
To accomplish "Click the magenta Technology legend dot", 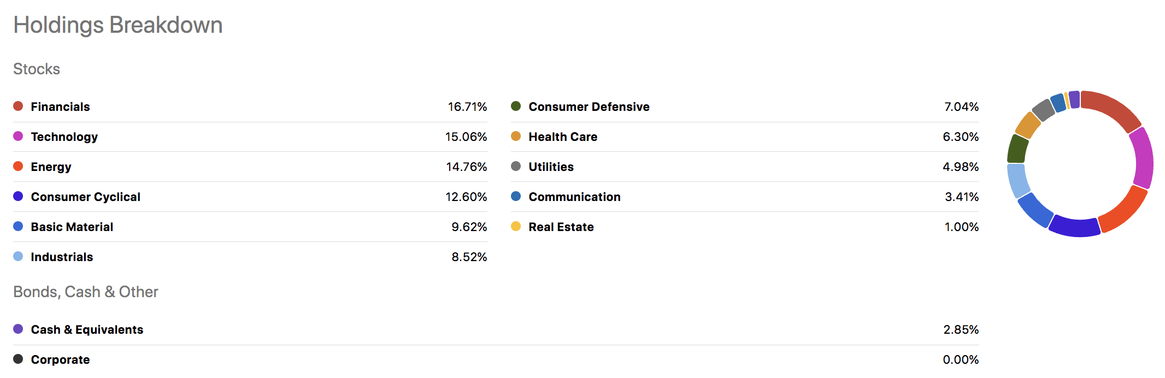I will [18, 136].
